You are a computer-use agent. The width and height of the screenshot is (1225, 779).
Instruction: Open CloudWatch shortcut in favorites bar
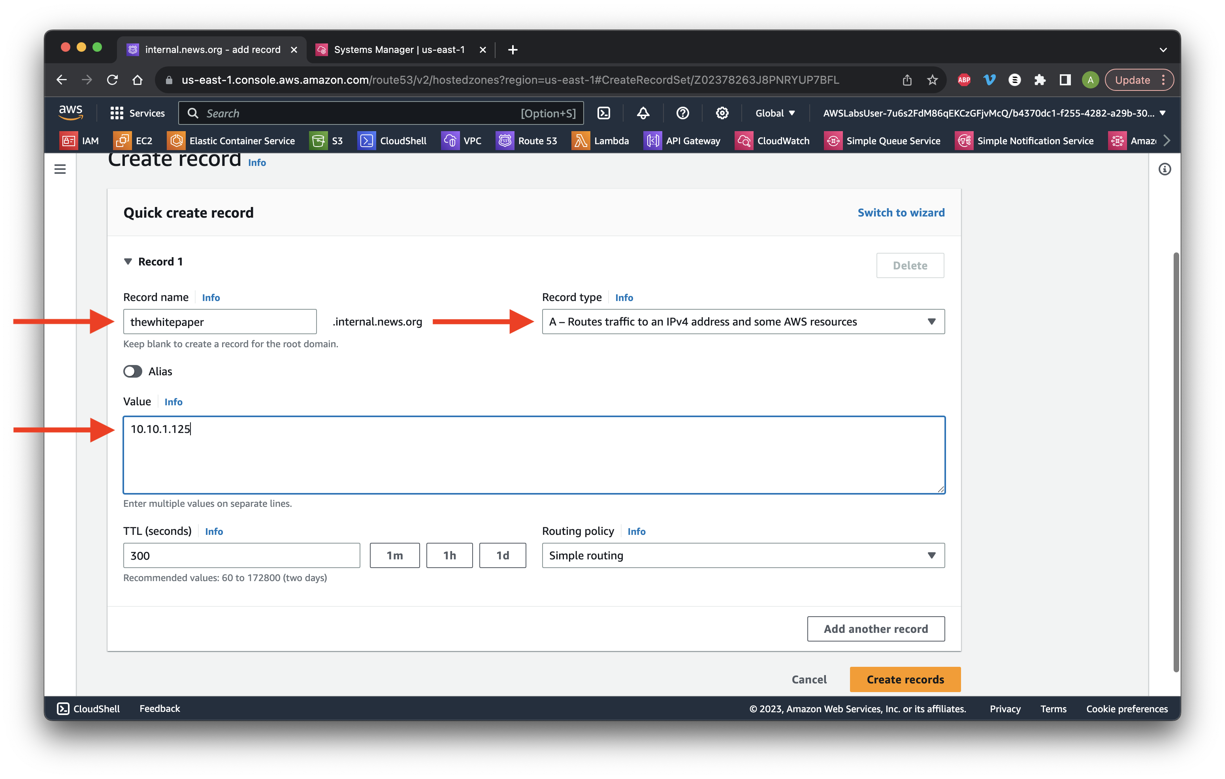point(772,141)
